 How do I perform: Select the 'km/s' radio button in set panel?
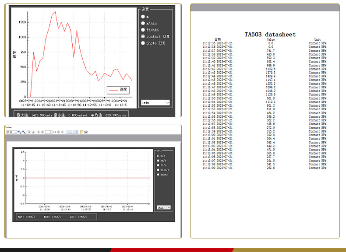[x=158, y=161]
